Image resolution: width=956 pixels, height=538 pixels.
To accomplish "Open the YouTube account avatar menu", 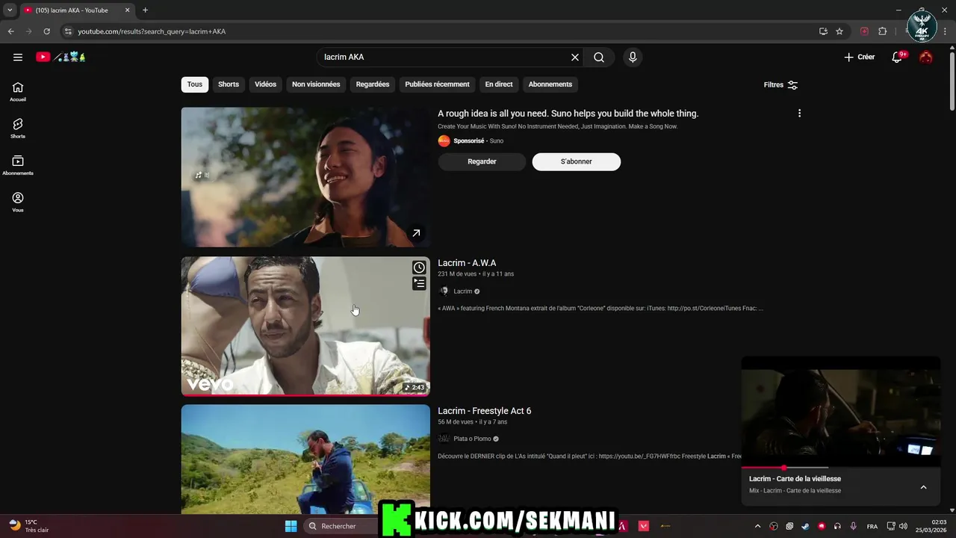I will pyautogui.click(x=926, y=57).
